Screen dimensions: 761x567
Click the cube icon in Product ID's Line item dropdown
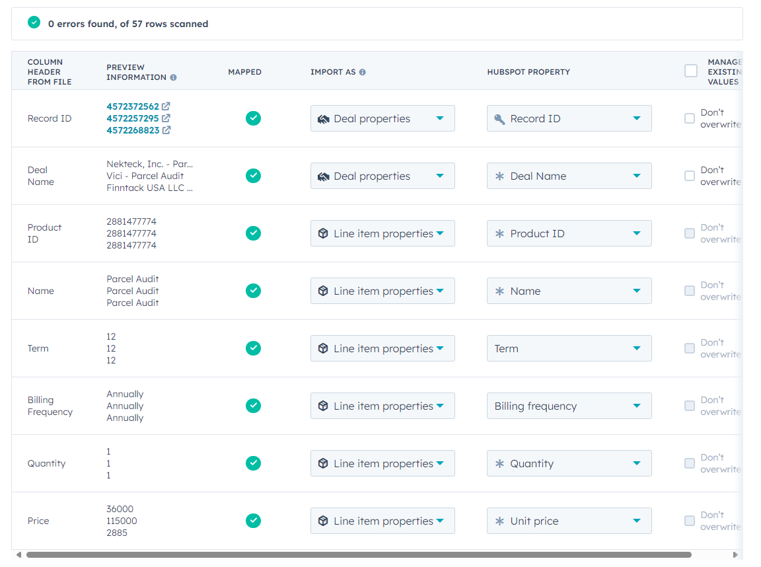coord(322,233)
